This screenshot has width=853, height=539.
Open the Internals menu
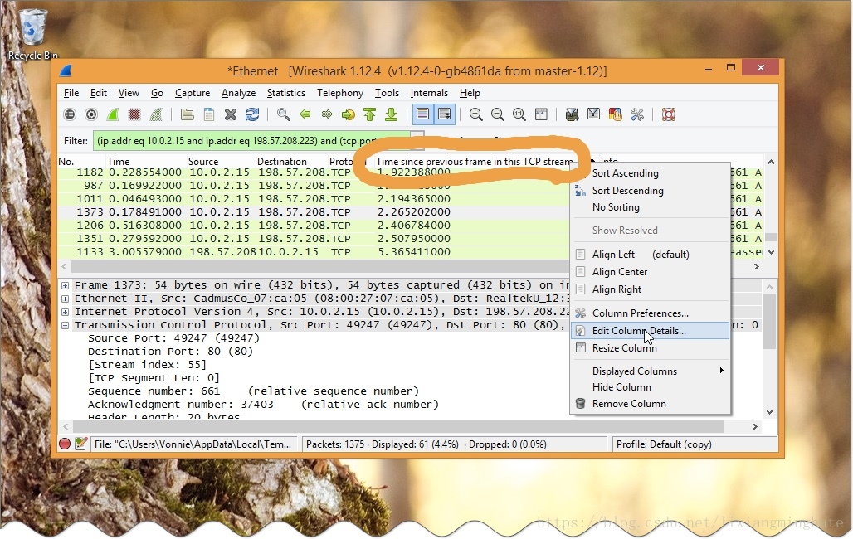[429, 93]
